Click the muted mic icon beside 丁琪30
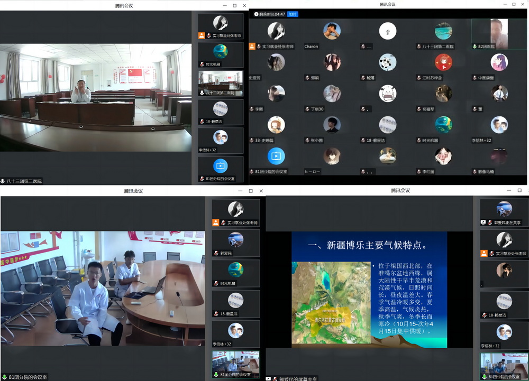Screen dimensions: 529x381 point(307,108)
